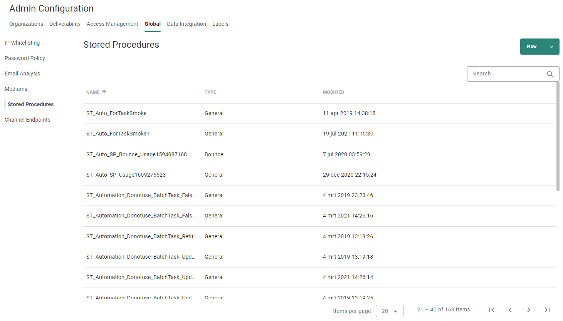The height and width of the screenshot is (321, 563).
Task: Go to previous page of results
Action: (510, 310)
